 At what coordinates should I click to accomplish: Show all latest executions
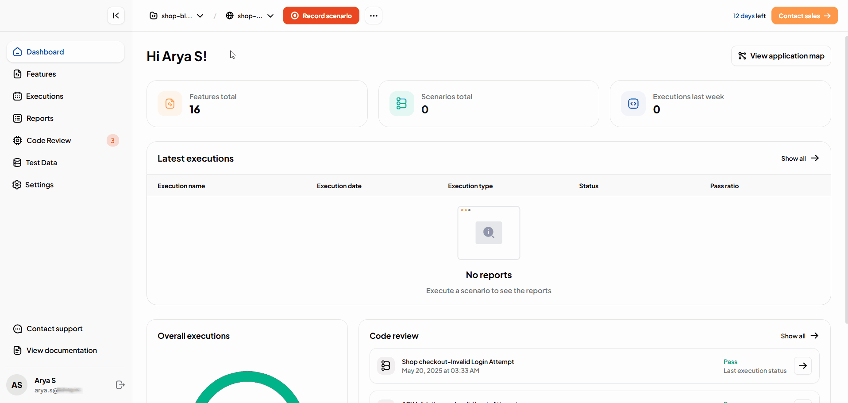click(799, 159)
